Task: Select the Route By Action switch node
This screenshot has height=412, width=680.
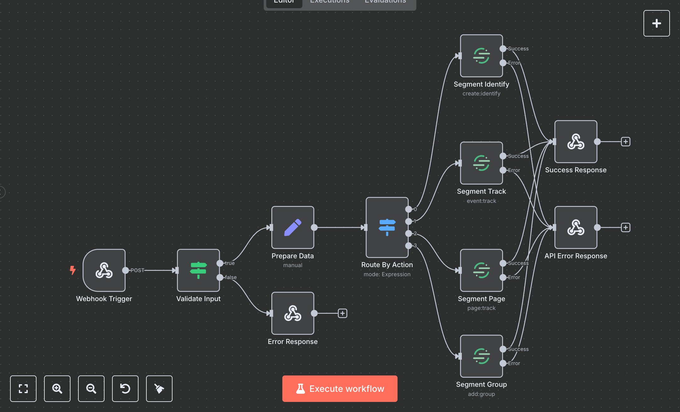Action: pos(387,227)
